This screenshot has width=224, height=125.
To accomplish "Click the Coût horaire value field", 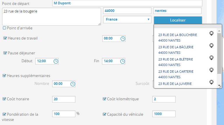I will coord(64,99).
